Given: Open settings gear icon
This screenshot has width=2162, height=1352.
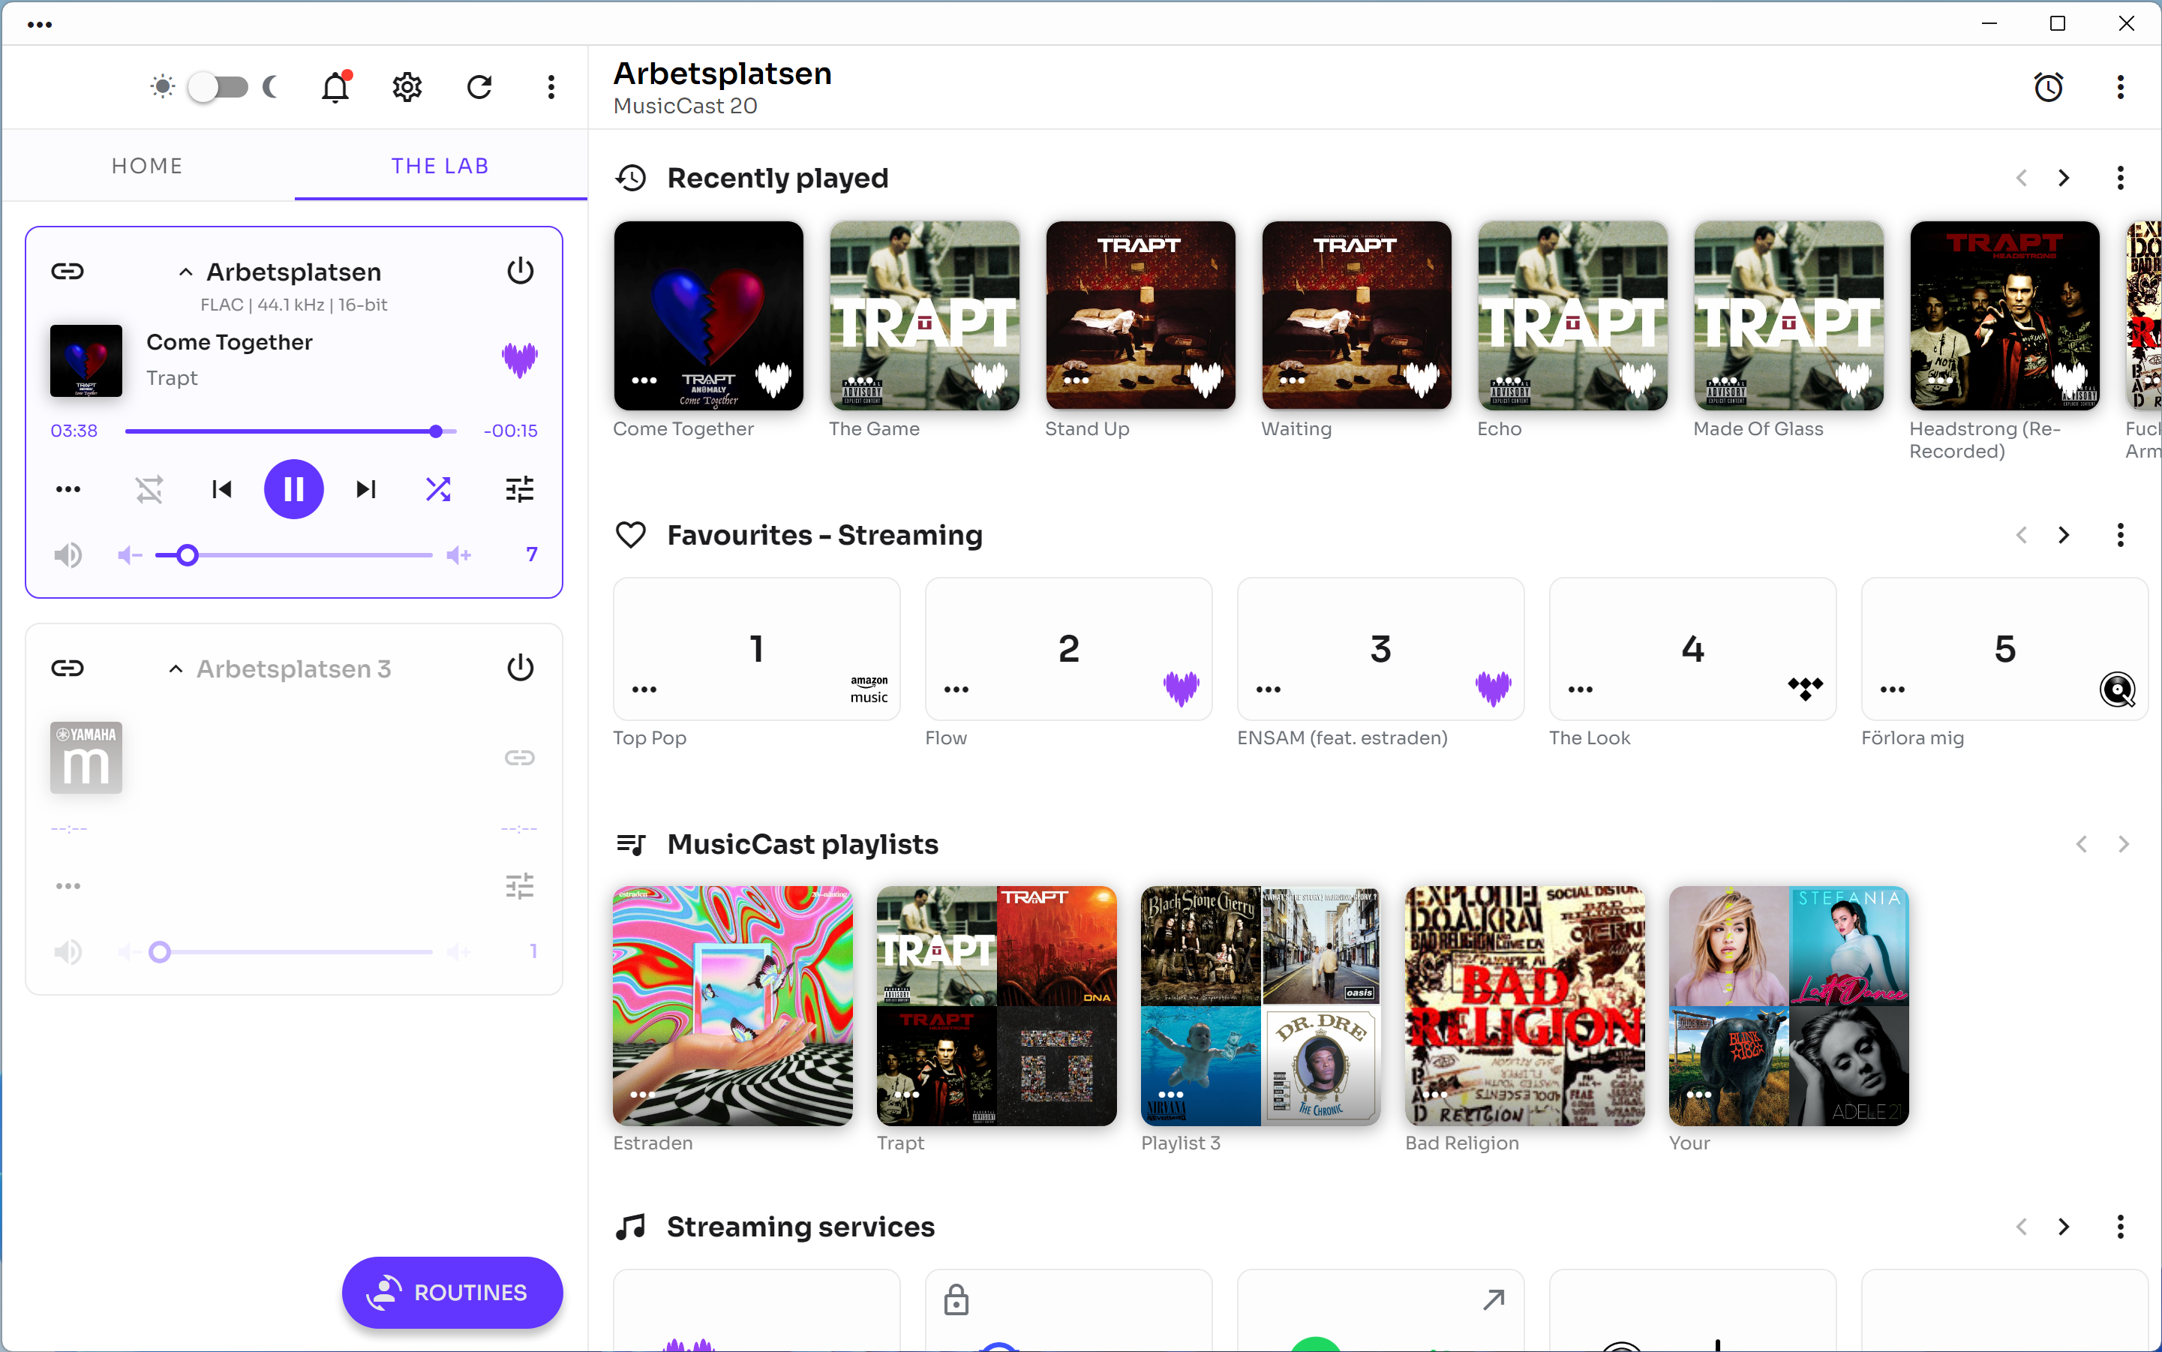Looking at the screenshot, I should [x=407, y=87].
